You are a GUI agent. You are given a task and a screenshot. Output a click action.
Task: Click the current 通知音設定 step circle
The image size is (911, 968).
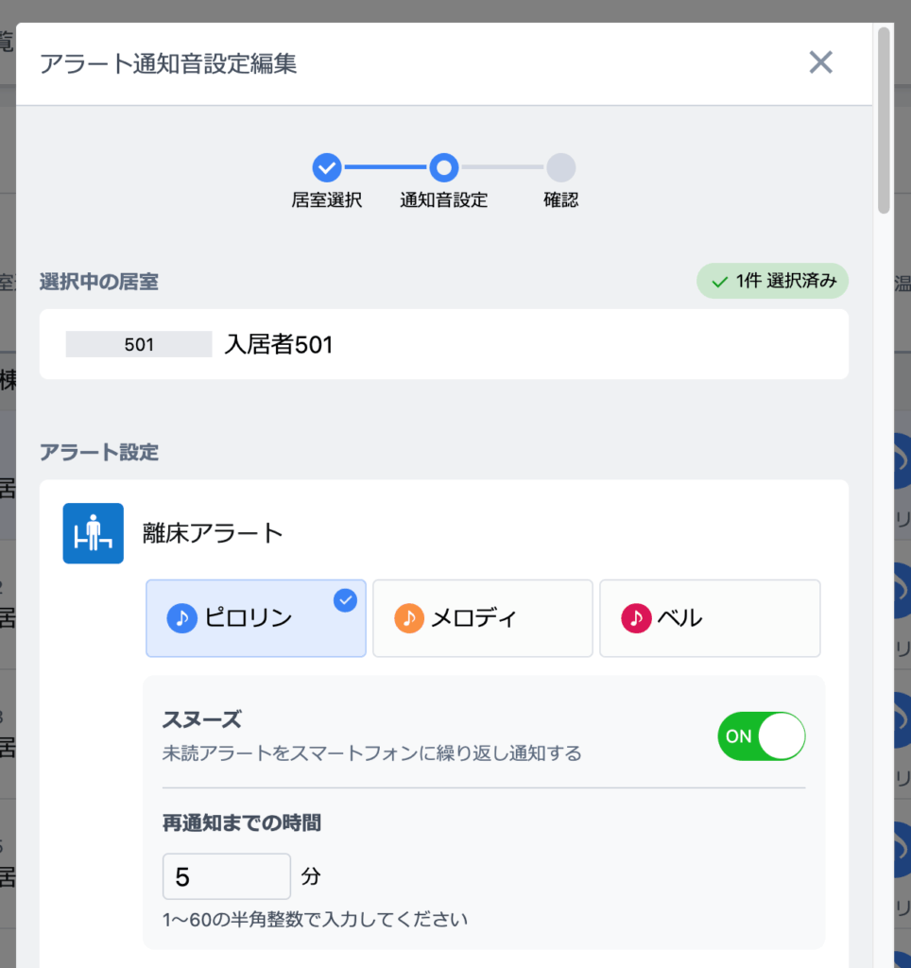pyautogui.click(x=443, y=168)
